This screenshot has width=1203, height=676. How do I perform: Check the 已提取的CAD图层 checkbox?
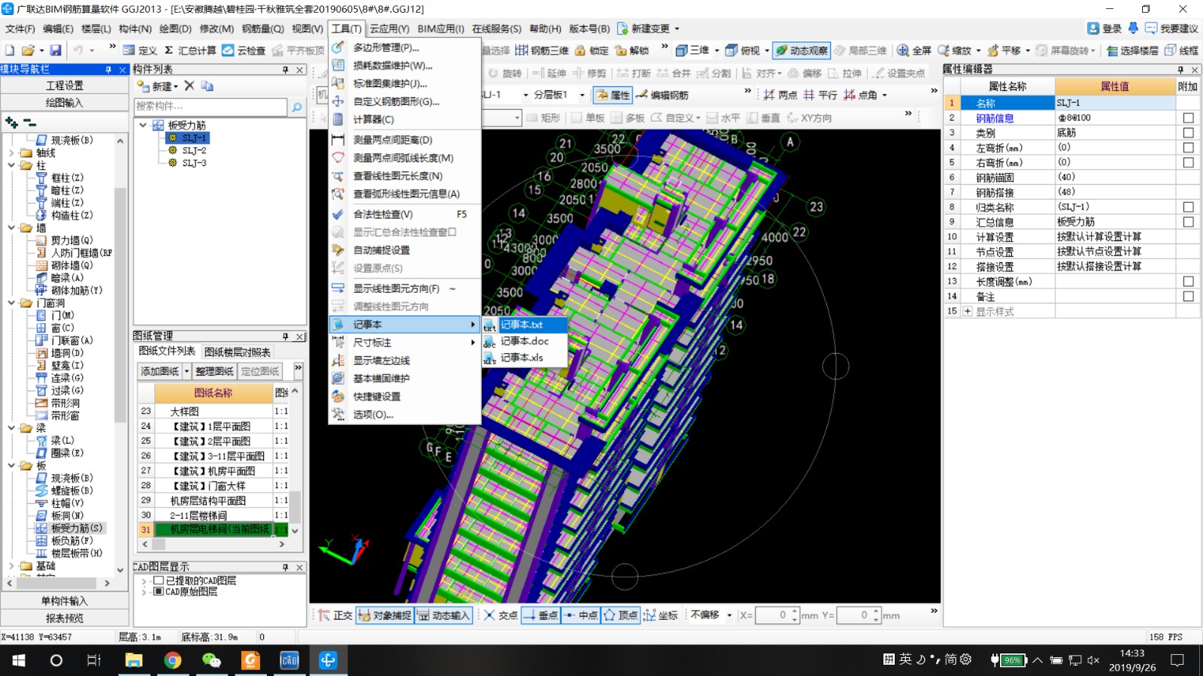159,581
